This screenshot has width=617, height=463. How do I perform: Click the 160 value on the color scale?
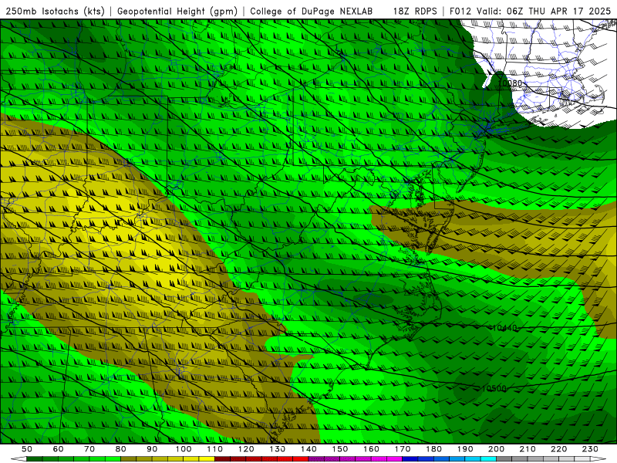pyautogui.click(x=371, y=449)
